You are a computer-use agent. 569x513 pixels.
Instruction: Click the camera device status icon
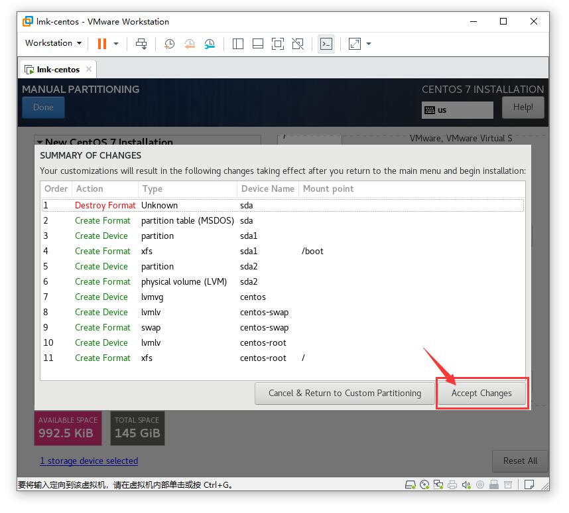point(480,484)
